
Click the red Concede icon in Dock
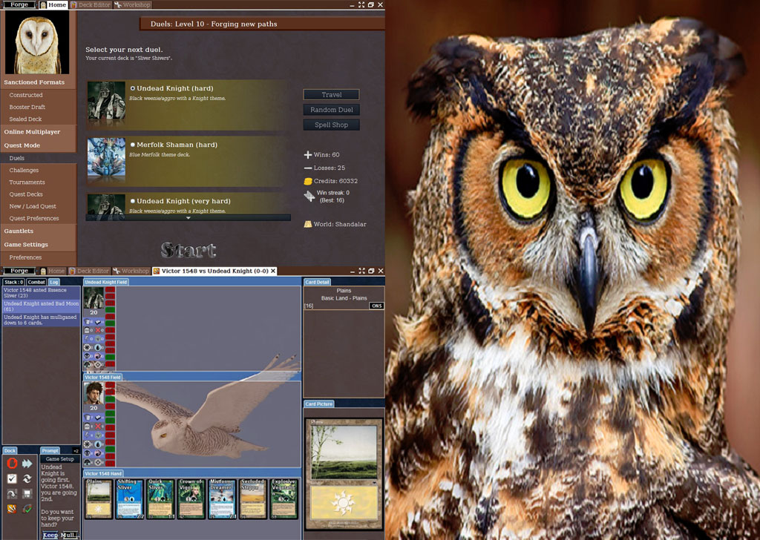(12, 464)
